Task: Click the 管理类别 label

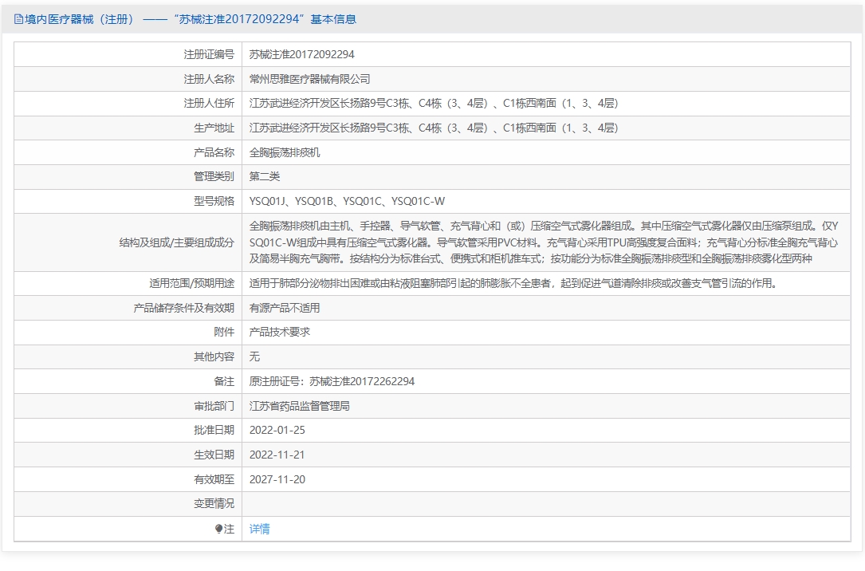Action: (x=214, y=176)
